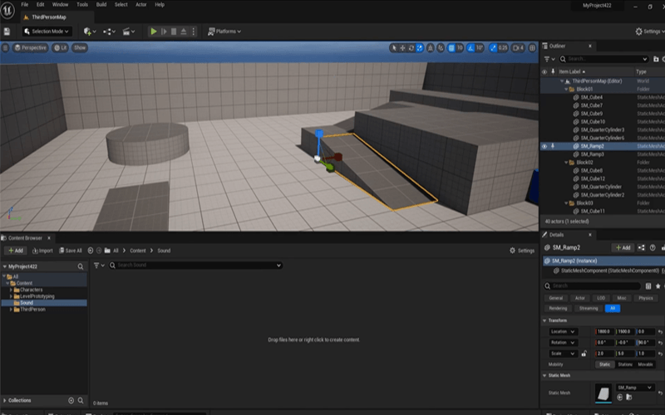Image resolution: width=665 pixels, height=415 pixels.
Task: Open the Platforms dropdown
Action: 224,32
